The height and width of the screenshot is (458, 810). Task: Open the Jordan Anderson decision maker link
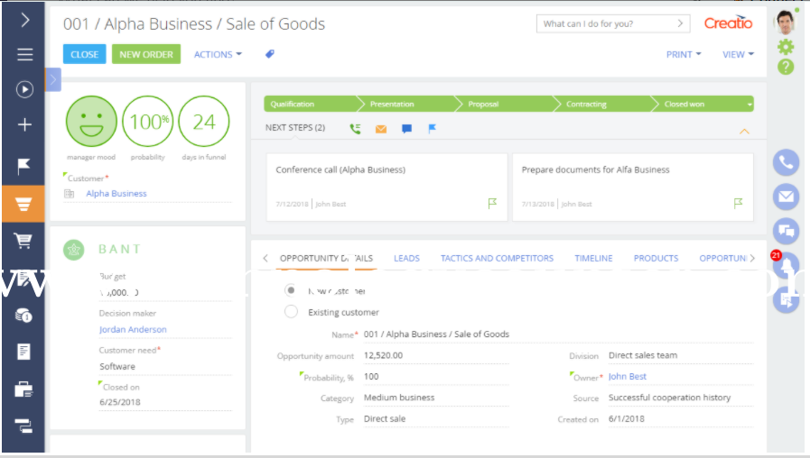(x=133, y=329)
